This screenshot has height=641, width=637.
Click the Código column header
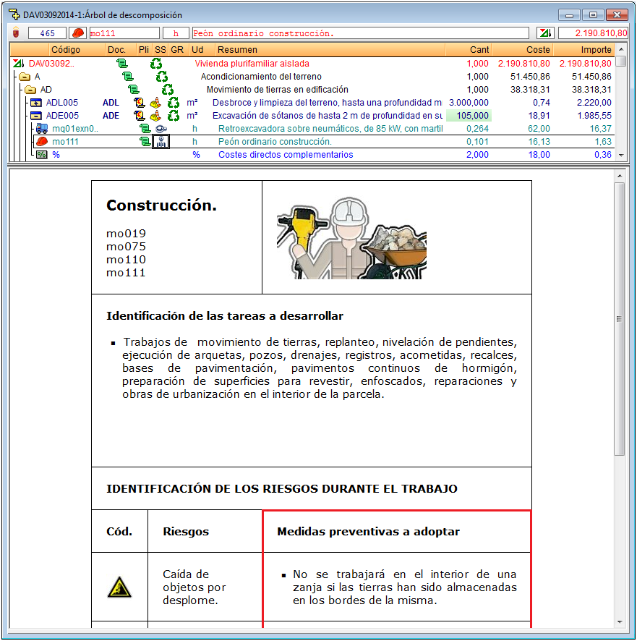coord(65,49)
